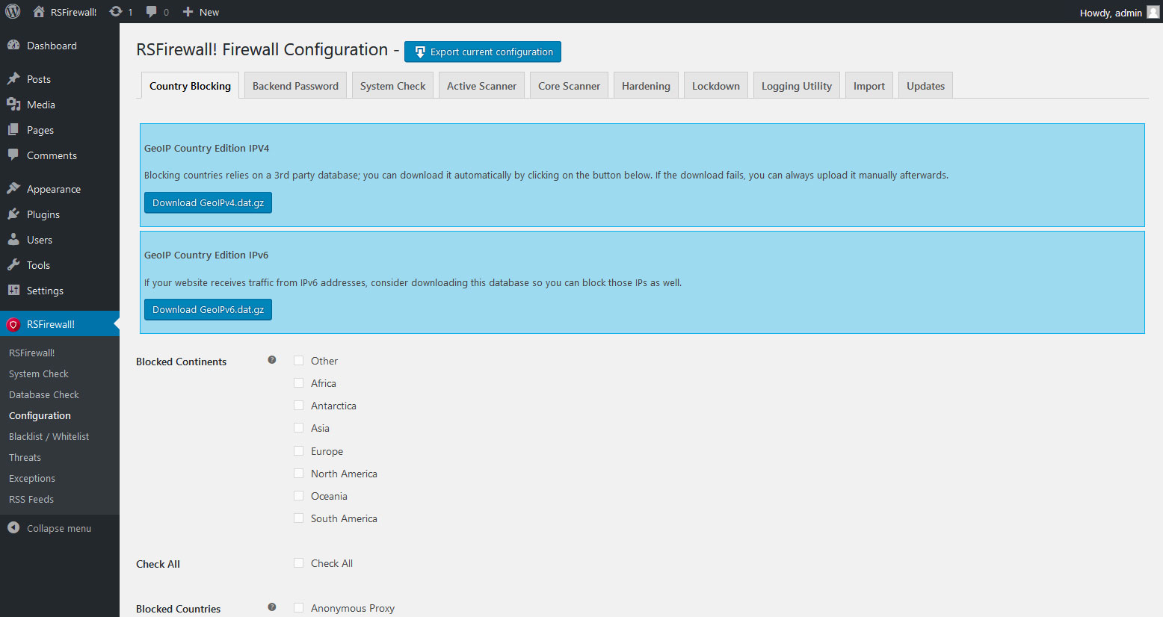This screenshot has height=617, width=1163.
Task: Tick the South America checkbox
Action: click(x=299, y=518)
